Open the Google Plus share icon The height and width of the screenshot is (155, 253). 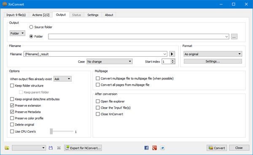(154, 148)
